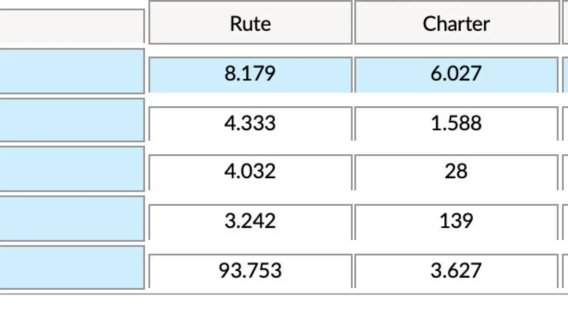568x324 pixels.
Task: Select the cell containing 8.179
Action: (250, 74)
